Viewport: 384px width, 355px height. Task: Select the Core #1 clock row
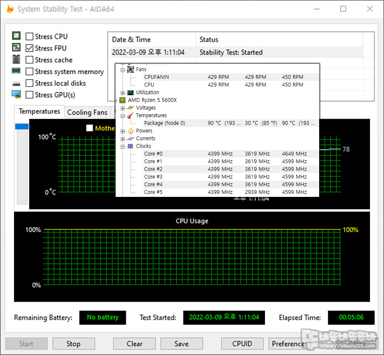(231, 162)
